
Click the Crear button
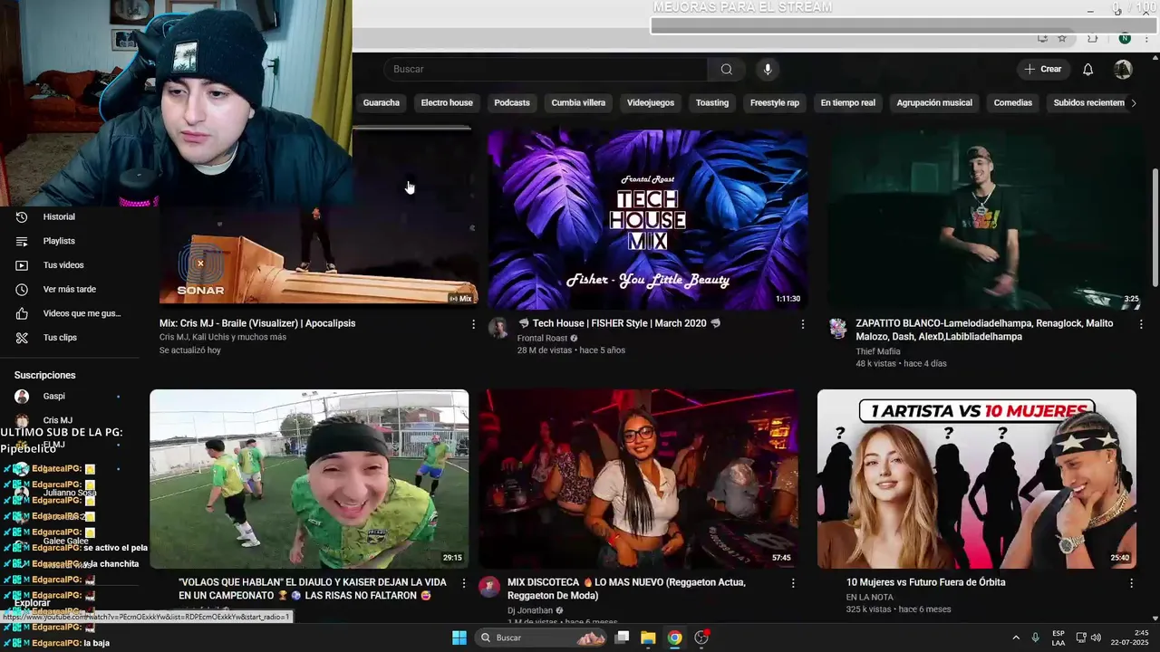click(1043, 70)
